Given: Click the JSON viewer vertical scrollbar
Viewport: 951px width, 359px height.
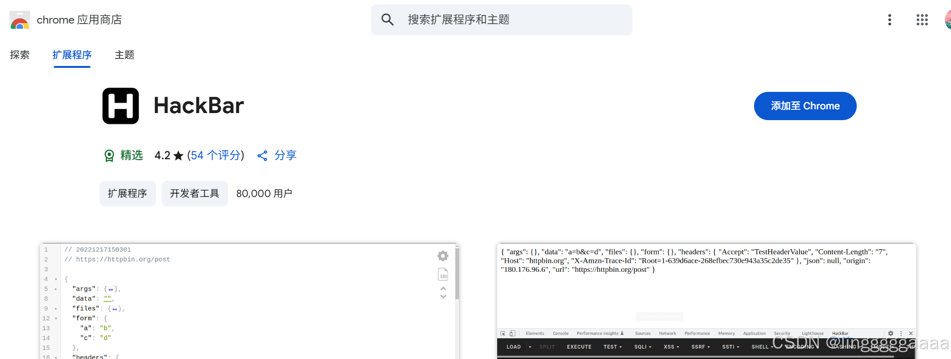Looking at the screenshot, I should [457, 273].
